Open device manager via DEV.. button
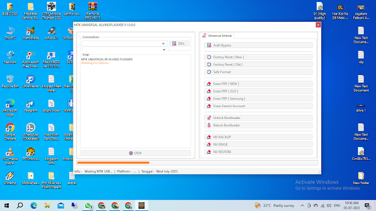Viewport: 376px width, 211px height. click(179, 43)
